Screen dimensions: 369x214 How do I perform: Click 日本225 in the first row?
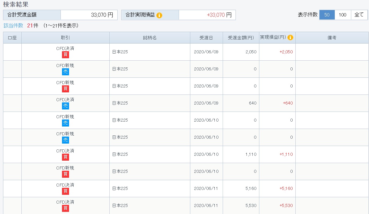click(x=120, y=52)
